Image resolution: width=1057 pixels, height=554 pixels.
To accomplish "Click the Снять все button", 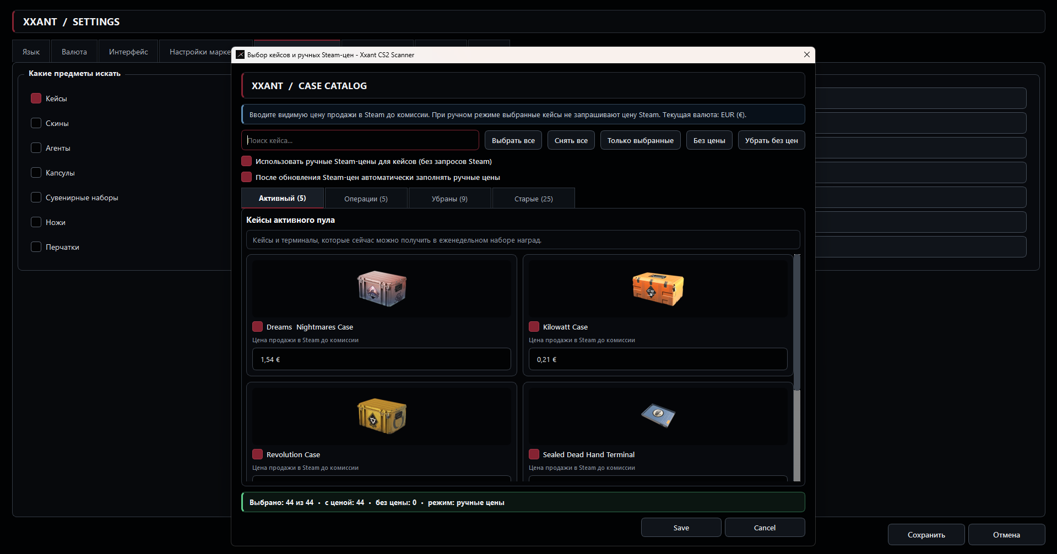I will [x=571, y=140].
